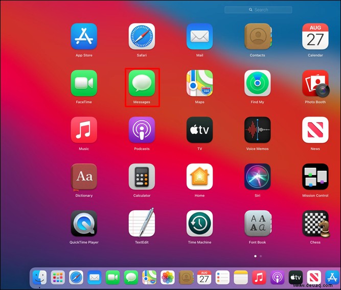Screen dimensions: 341x290
Task: Open News from the Launchpad grid
Action: (315, 130)
